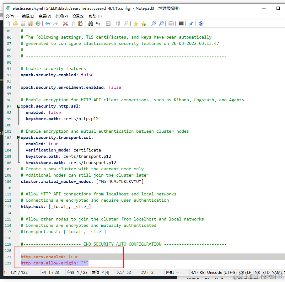Open Find with the binoculars icon
The image size is (285, 282).
[90, 24]
